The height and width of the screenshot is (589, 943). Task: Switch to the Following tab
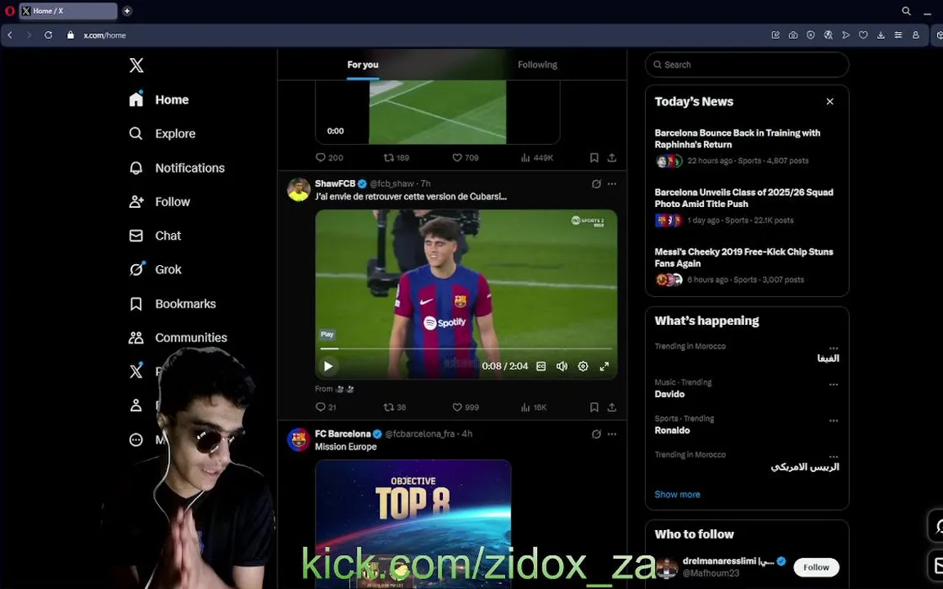point(537,65)
